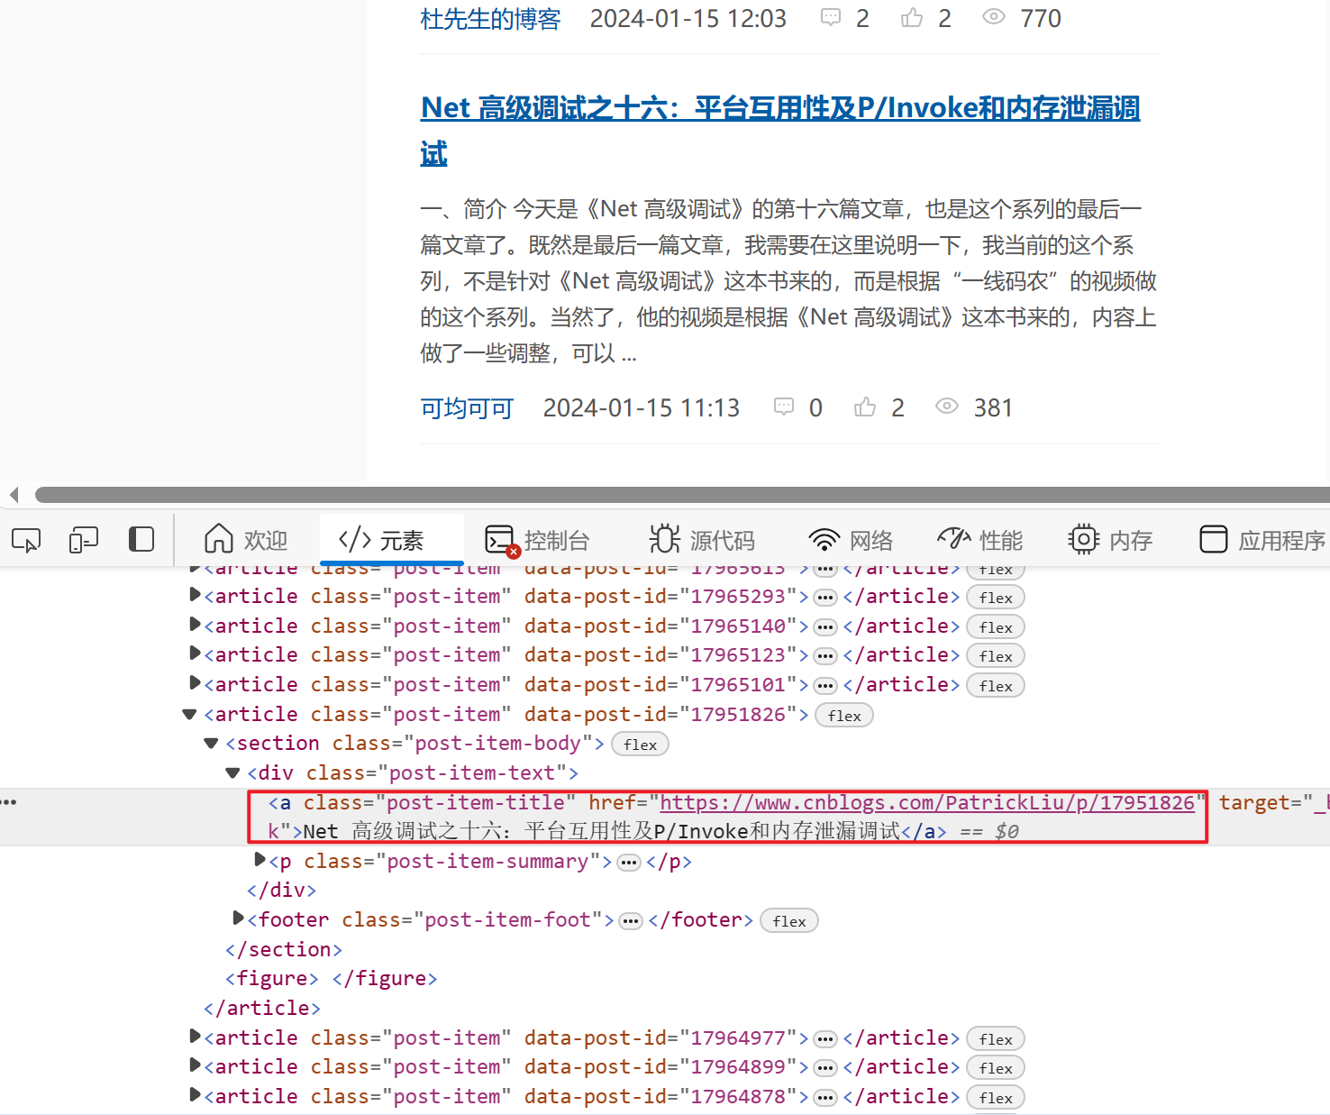Image resolution: width=1330 pixels, height=1115 pixels.
Task: Toggle flex badge on footer post-item-foot
Action: click(x=789, y=921)
